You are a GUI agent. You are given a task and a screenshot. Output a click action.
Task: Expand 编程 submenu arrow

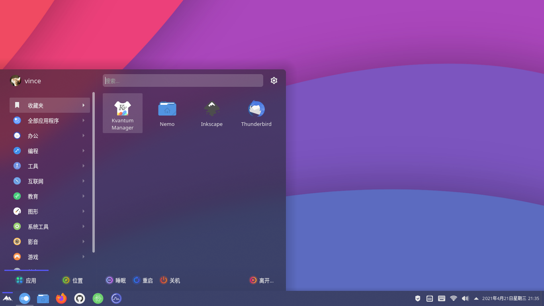point(84,151)
